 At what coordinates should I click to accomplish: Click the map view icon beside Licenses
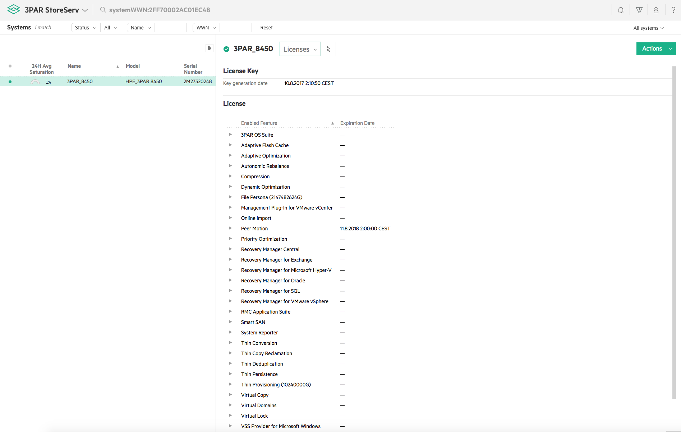coord(328,49)
